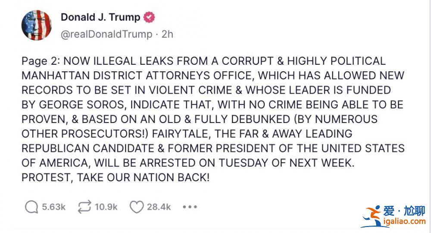
Task: Click the 'Page 2:' text starting post
Action: pos(41,61)
